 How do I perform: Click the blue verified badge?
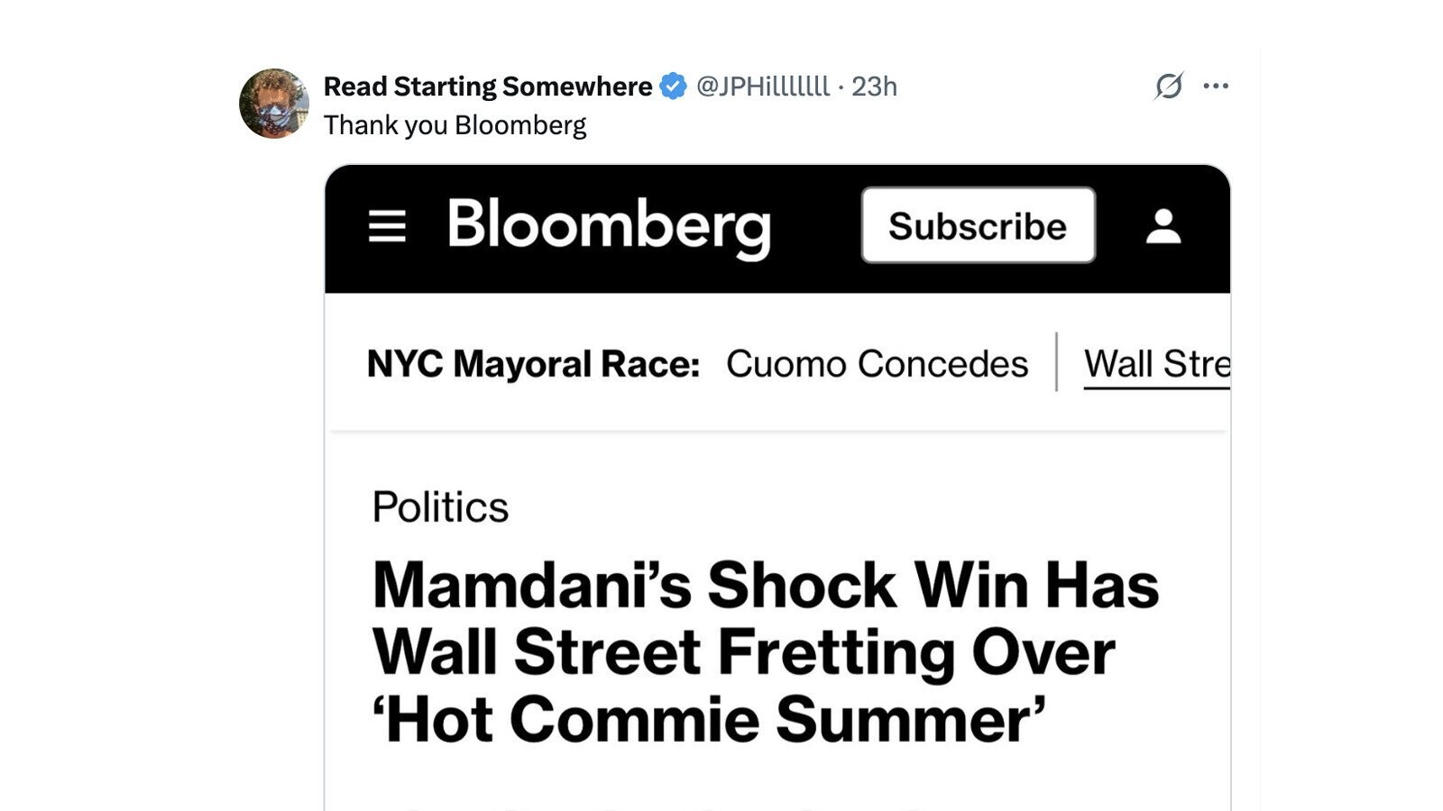(673, 87)
